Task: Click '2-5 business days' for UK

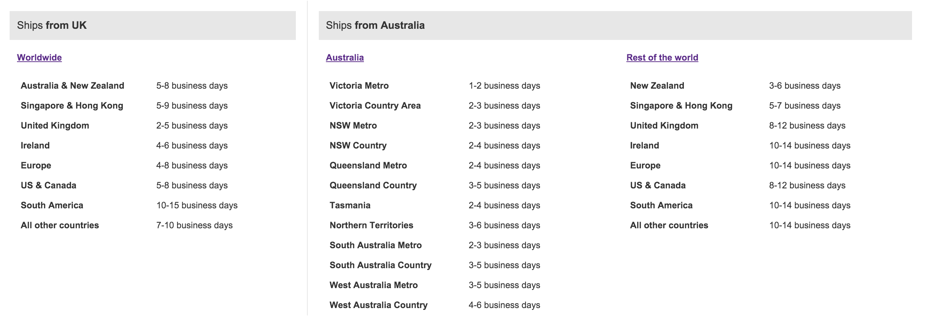Action: point(192,126)
